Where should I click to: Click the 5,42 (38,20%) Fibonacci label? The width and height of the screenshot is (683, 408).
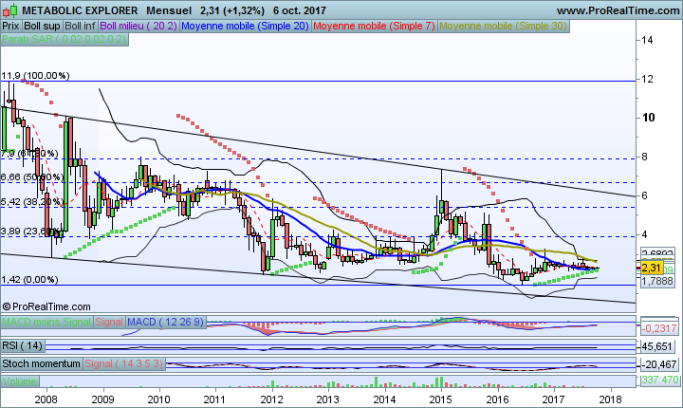[x=30, y=202]
